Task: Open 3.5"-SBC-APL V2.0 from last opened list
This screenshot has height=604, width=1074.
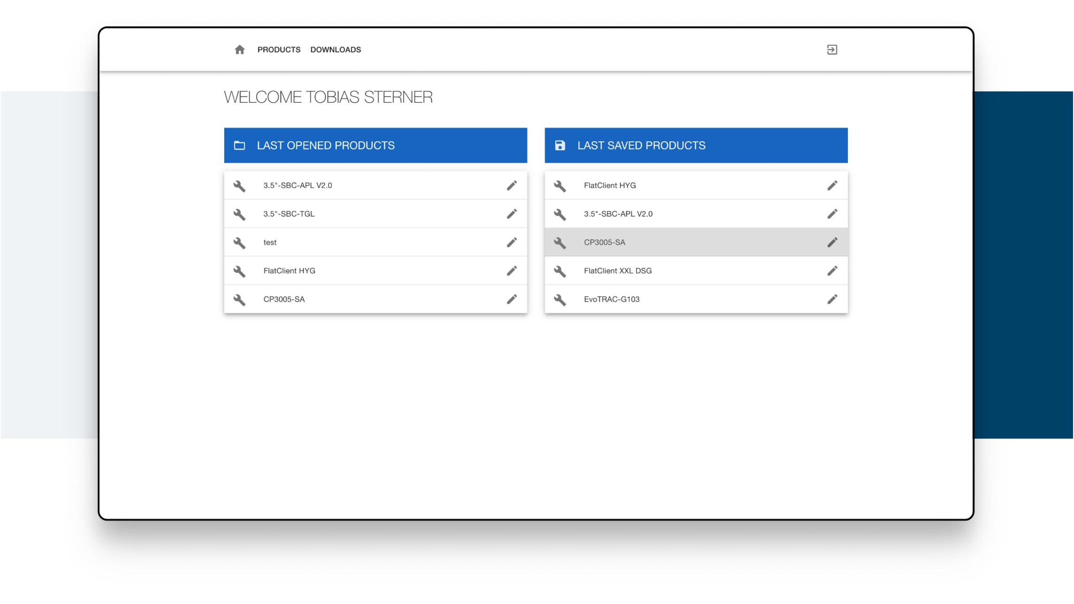Action: [297, 186]
